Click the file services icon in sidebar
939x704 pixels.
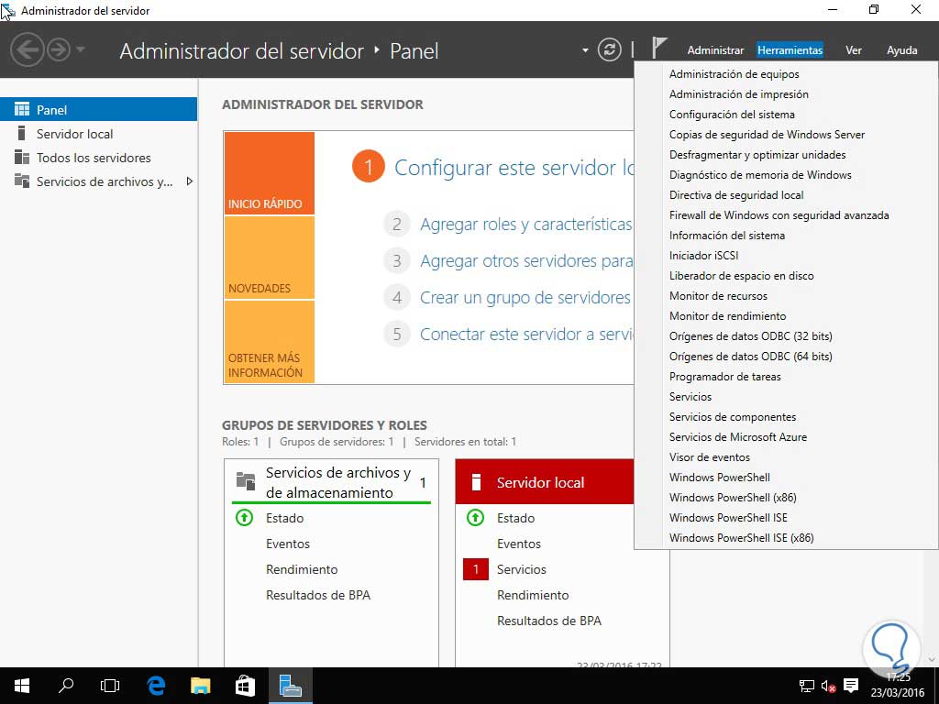pyautogui.click(x=22, y=181)
